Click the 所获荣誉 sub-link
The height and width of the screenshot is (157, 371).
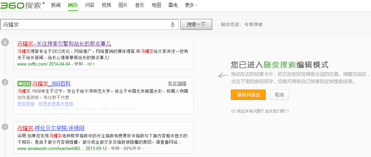click(x=26, y=104)
